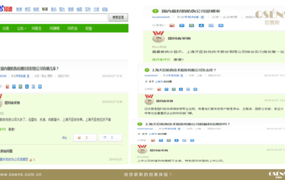Share 国内最好的防伪公司是哪家 to Renren
This screenshot has height=180, width=285.
pyautogui.click(x=201, y=25)
